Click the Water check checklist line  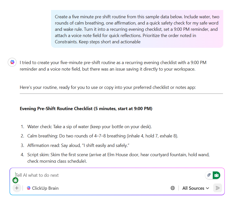click(x=89, y=127)
